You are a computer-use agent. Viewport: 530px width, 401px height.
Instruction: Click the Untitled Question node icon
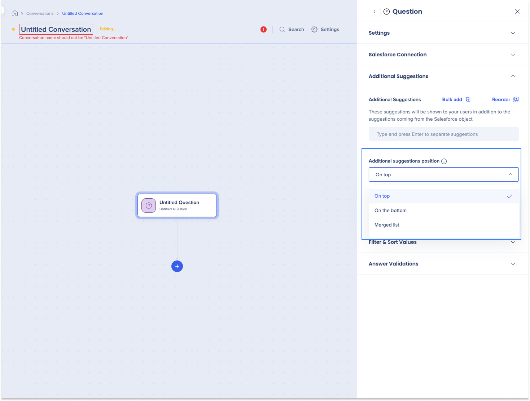[149, 206]
